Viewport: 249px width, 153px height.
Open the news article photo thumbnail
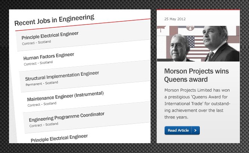[x=198, y=43]
